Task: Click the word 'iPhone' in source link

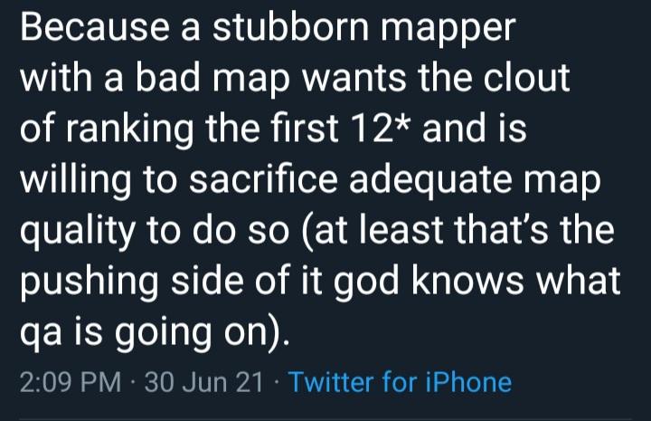Action: [468, 381]
